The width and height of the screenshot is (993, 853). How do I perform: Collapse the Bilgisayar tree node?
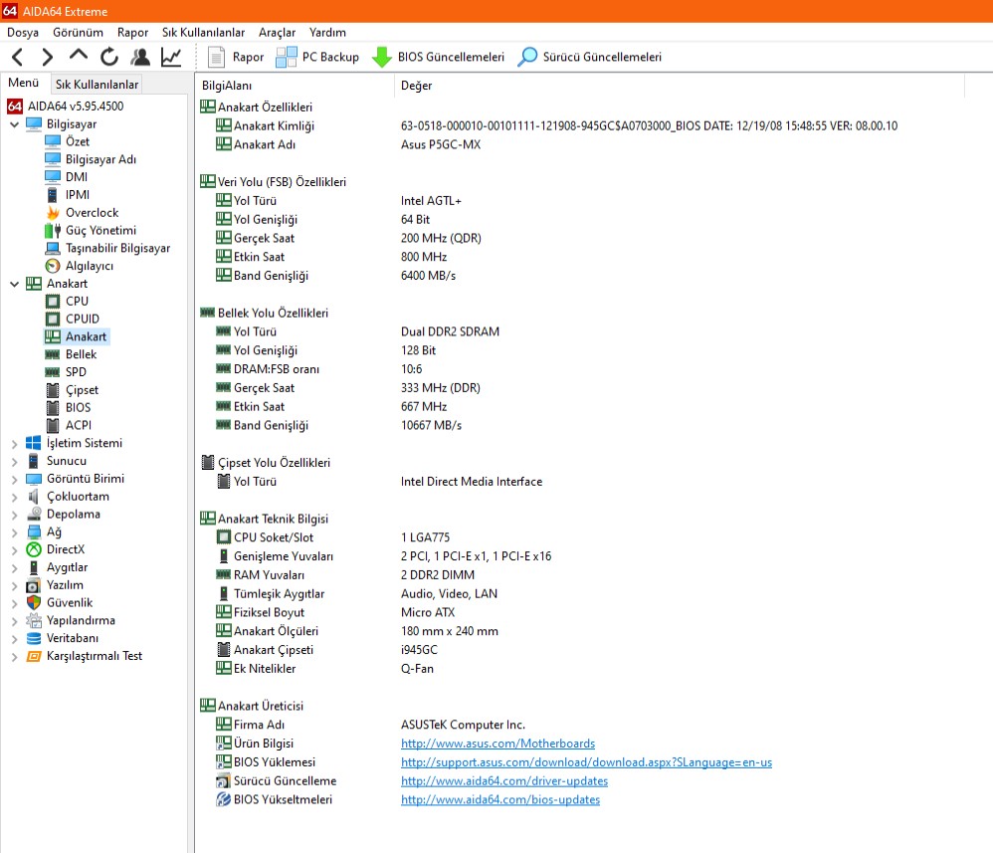[x=14, y=124]
